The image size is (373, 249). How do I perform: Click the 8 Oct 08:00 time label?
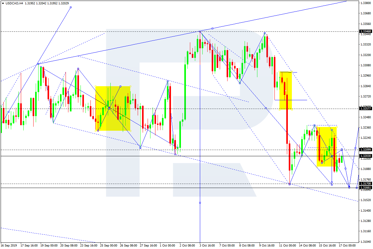coord(248,246)
